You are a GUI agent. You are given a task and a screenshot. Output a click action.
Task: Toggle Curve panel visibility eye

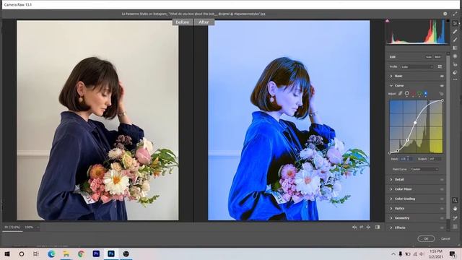coord(442,85)
